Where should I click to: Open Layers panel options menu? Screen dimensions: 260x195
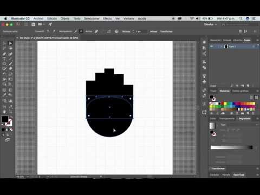click(x=257, y=40)
